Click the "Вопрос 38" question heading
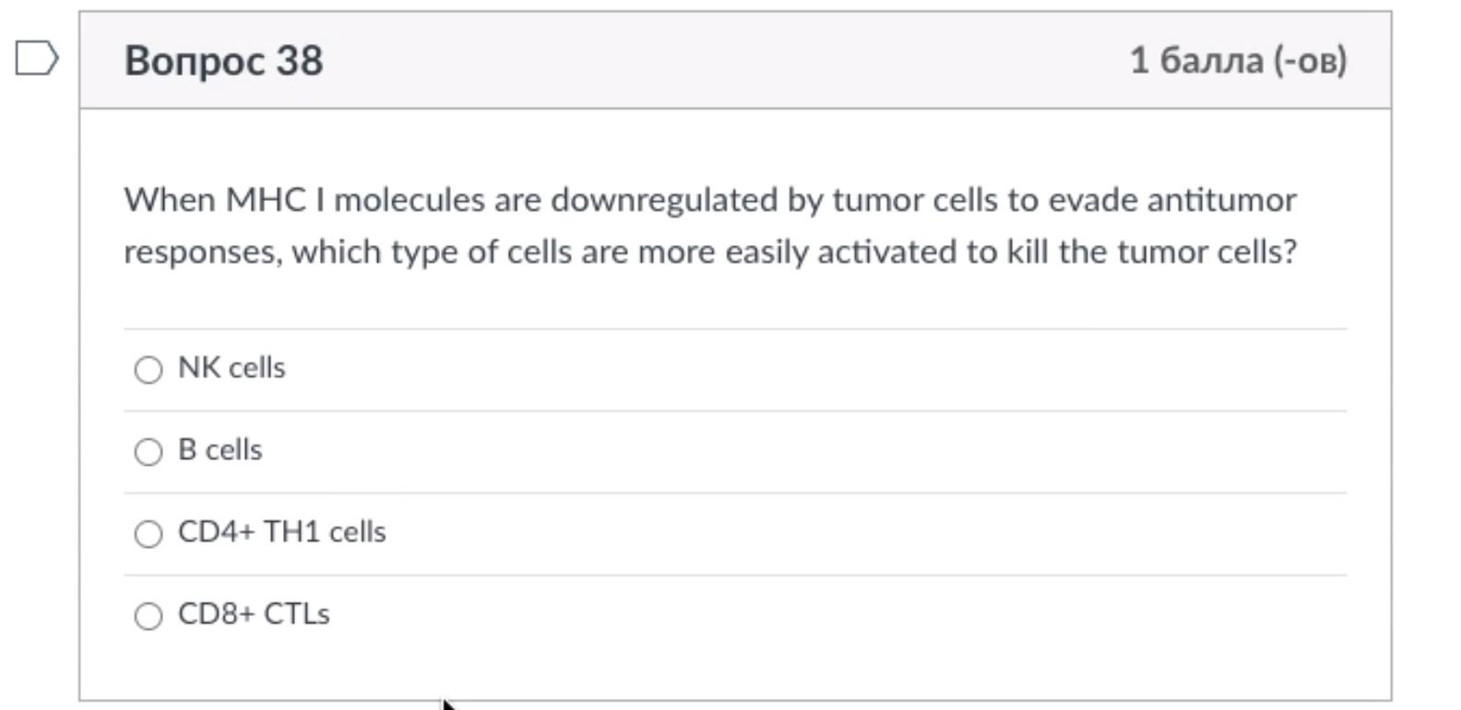This screenshot has height=710, width=1461. [224, 61]
